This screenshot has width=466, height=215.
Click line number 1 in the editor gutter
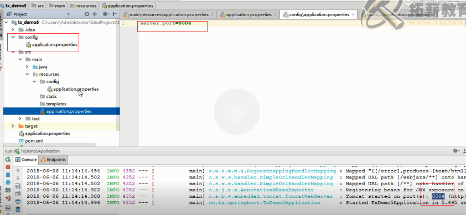pyautogui.click(x=123, y=23)
